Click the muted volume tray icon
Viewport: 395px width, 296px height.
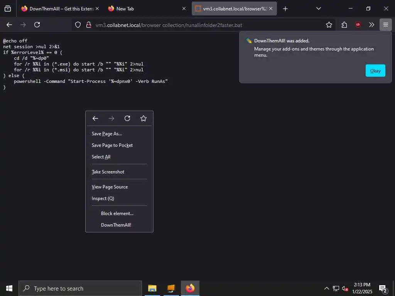pos(345,288)
